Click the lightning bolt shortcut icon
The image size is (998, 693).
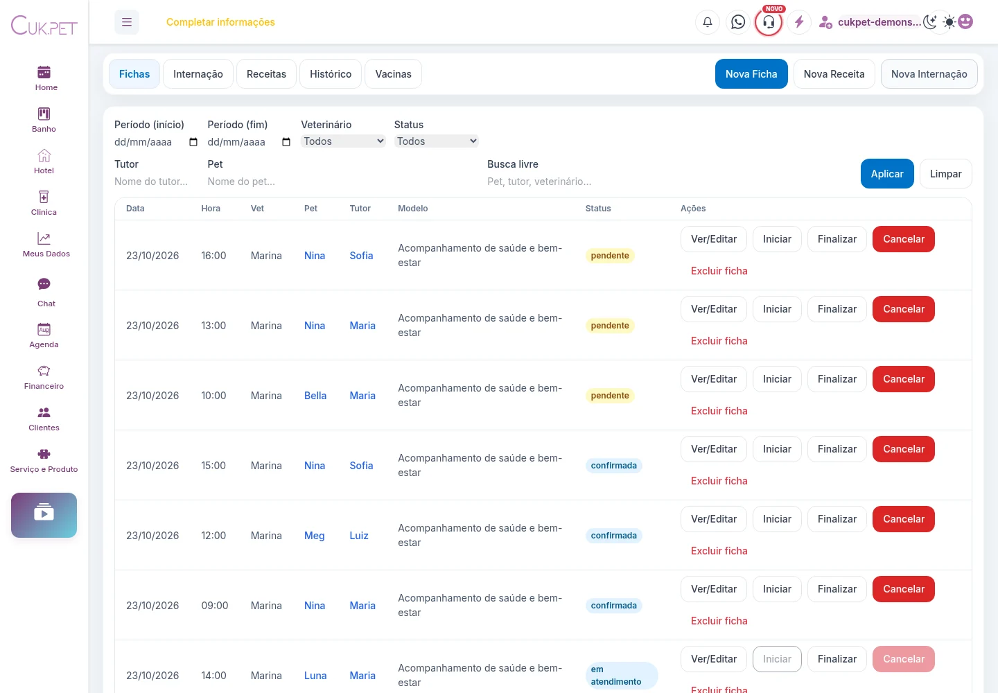799,22
